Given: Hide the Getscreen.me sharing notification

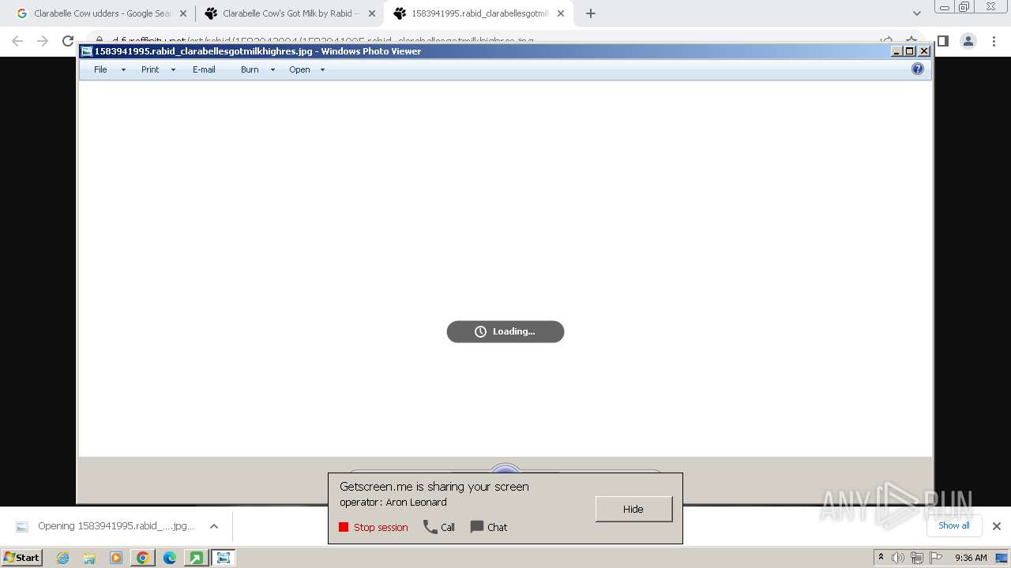Looking at the screenshot, I should [x=633, y=509].
